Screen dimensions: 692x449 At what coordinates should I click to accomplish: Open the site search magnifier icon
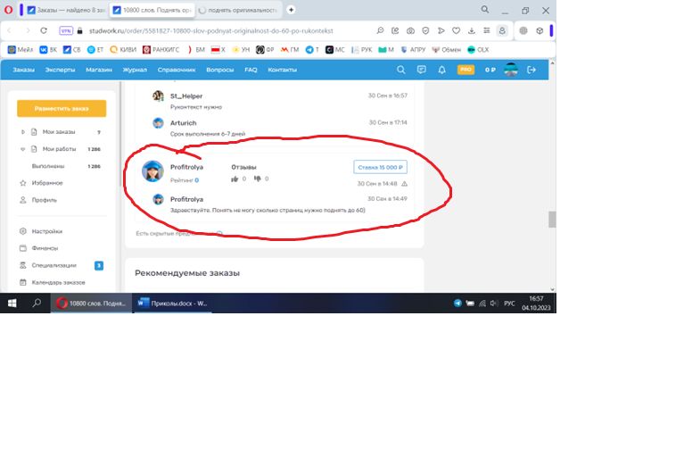point(400,70)
